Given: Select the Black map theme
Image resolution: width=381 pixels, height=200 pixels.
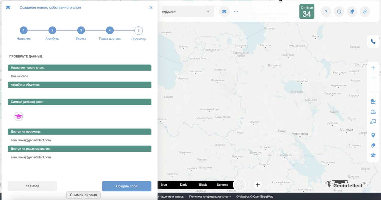Looking at the screenshot, I should pyautogui.click(x=203, y=185).
